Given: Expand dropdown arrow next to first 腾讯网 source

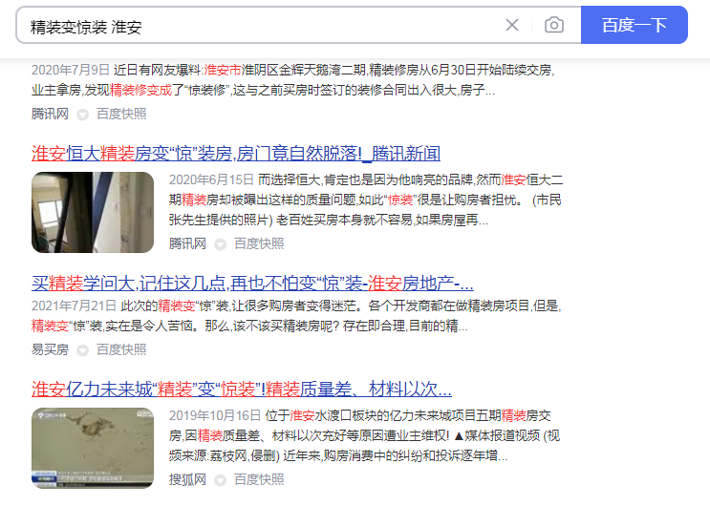Looking at the screenshot, I should click(82, 115).
